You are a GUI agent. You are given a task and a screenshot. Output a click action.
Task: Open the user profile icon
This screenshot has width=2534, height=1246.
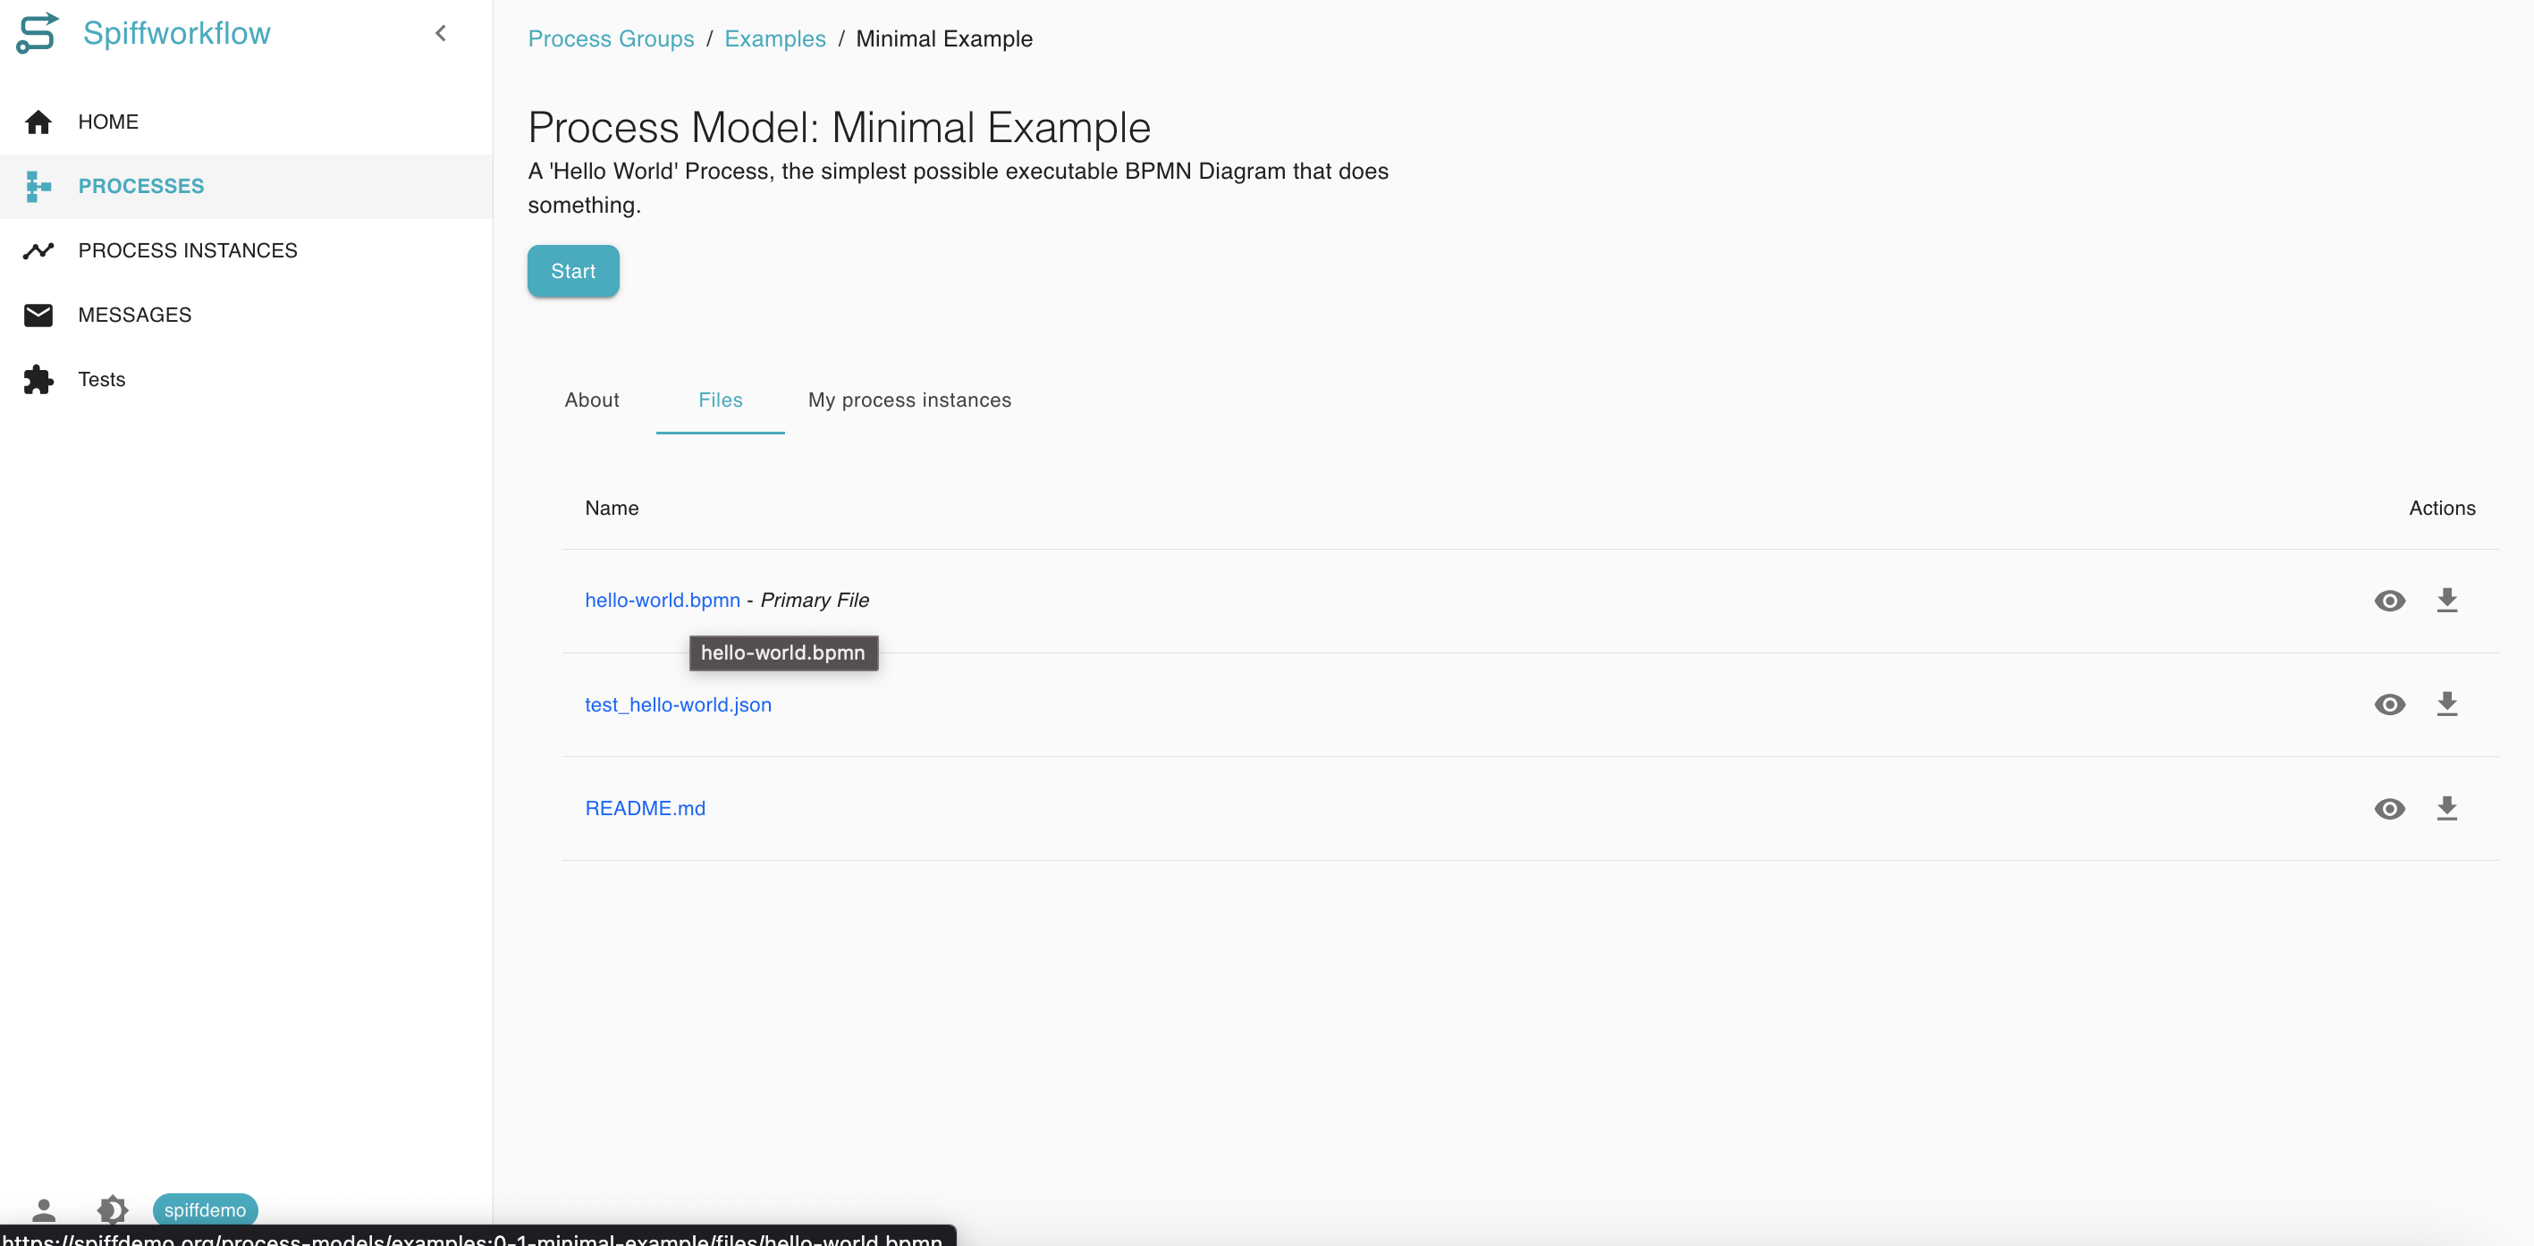(x=43, y=1208)
